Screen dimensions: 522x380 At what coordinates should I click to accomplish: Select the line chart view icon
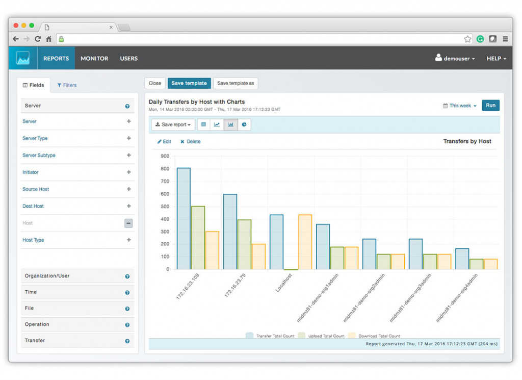click(217, 124)
